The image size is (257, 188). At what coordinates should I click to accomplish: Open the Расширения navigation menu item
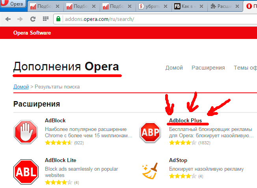click(208, 68)
